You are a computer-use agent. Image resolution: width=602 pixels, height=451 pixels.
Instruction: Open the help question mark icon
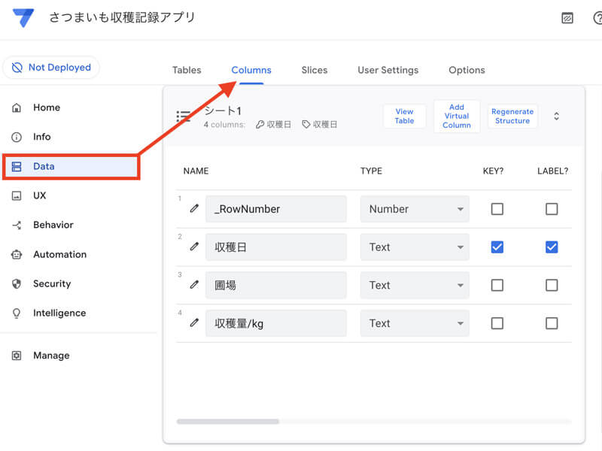[x=597, y=18]
